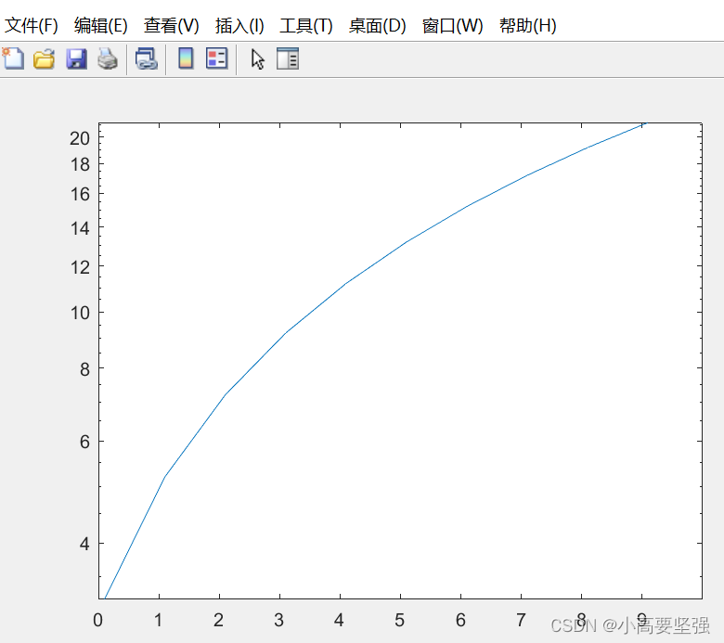
Task: Click the y-axis tick label 14
Action: coord(80,228)
